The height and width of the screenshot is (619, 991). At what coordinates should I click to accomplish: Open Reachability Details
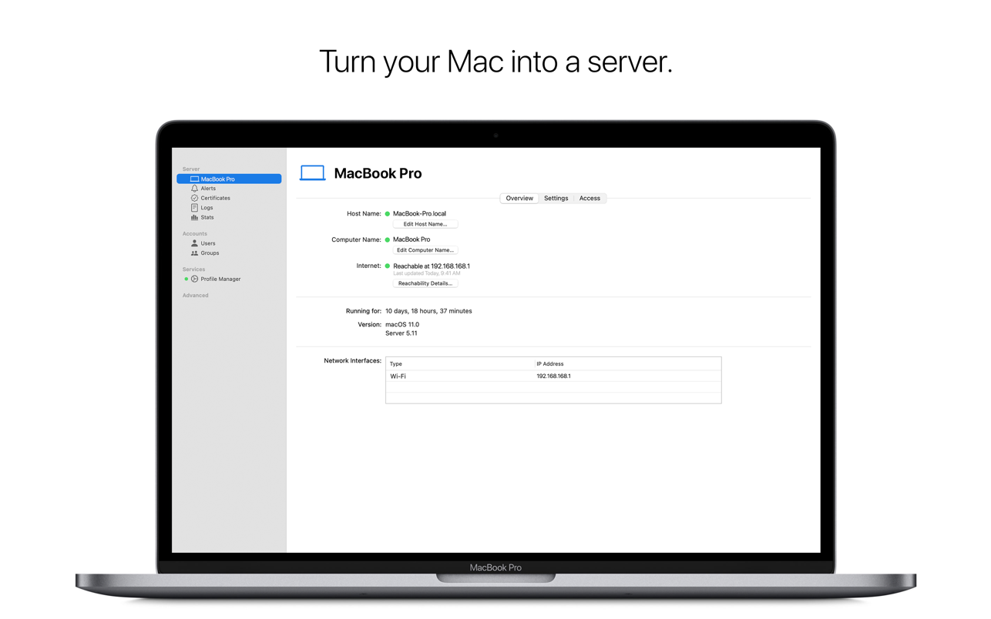point(425,283)
